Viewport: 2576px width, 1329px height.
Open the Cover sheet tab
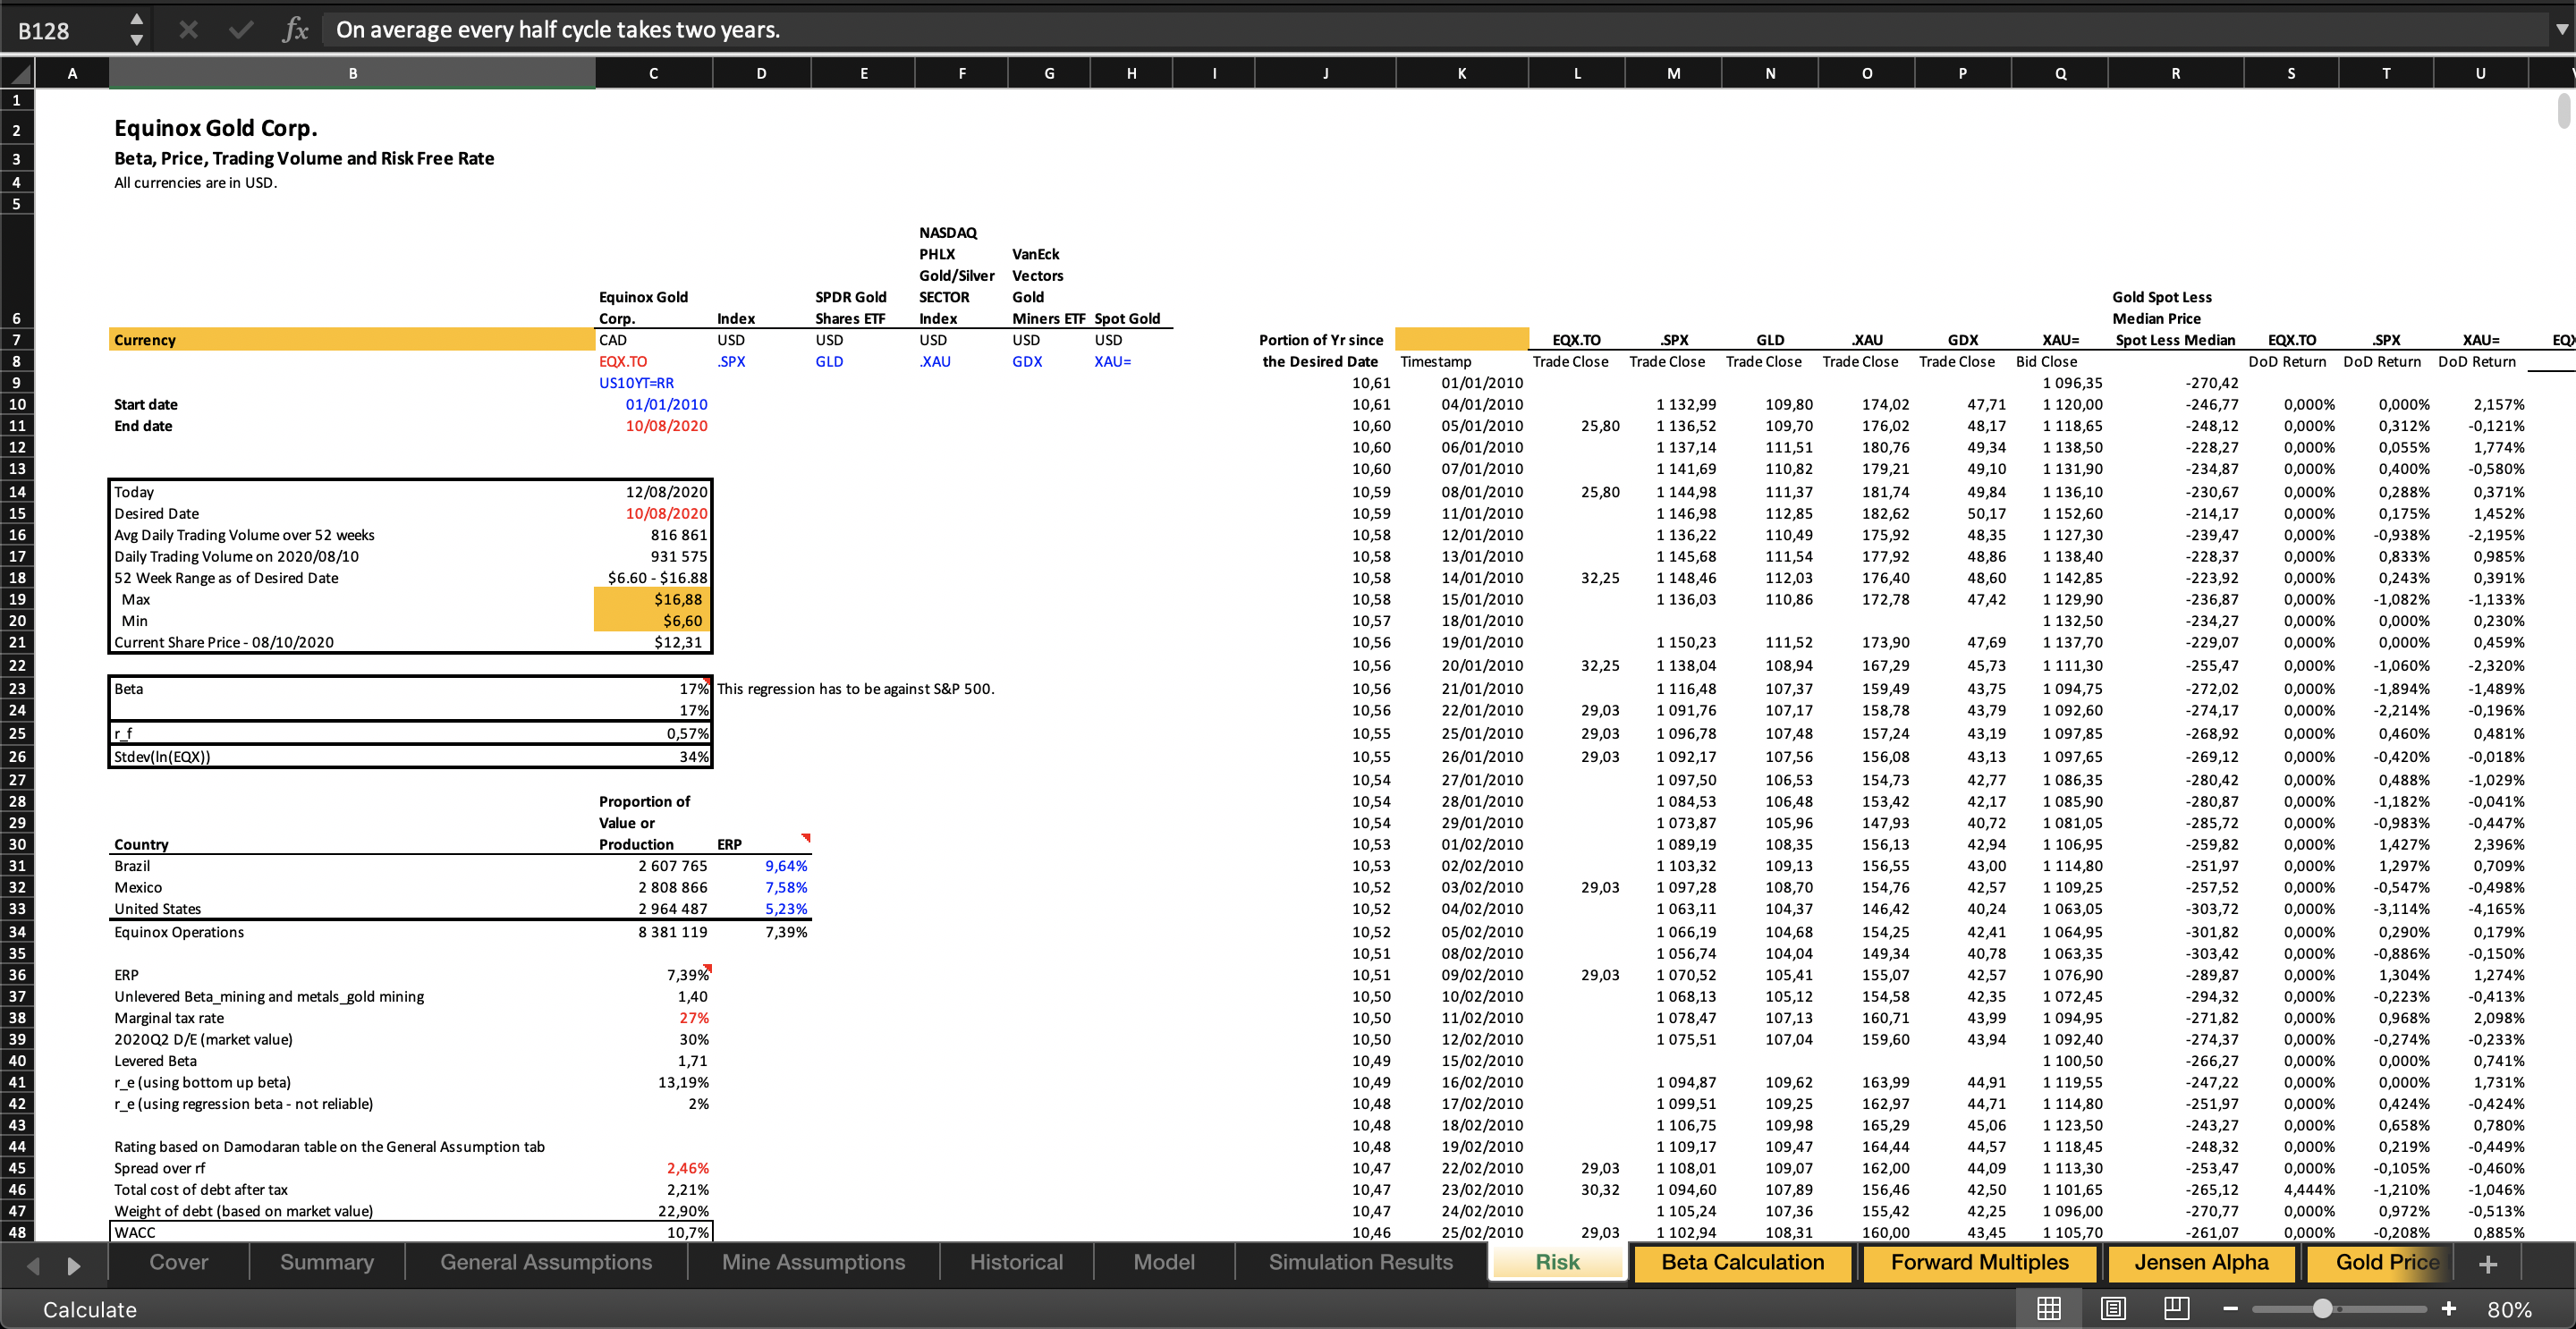pos(179,1262)
